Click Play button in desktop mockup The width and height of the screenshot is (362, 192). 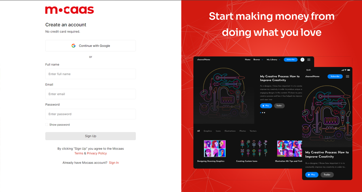266,106
